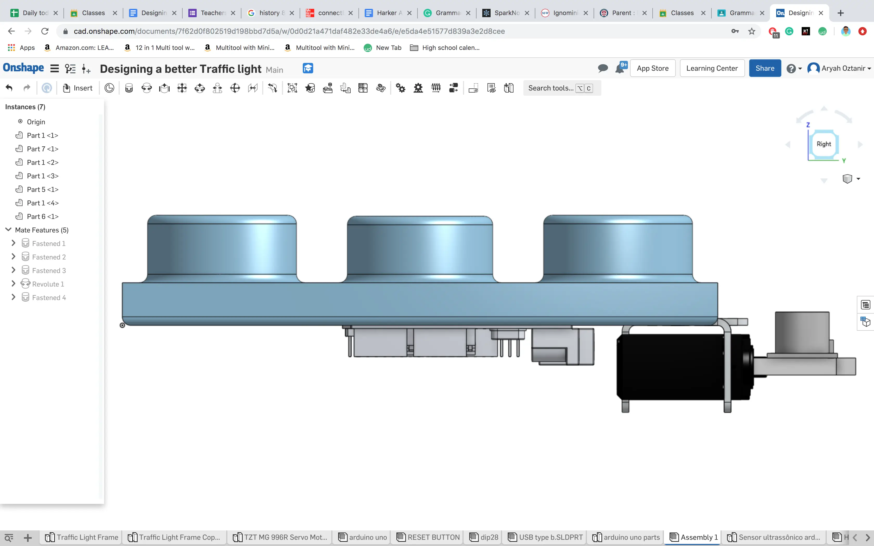874x546 pixels.
Task: Click the Right face of view cube
Action: coord(824,144)
